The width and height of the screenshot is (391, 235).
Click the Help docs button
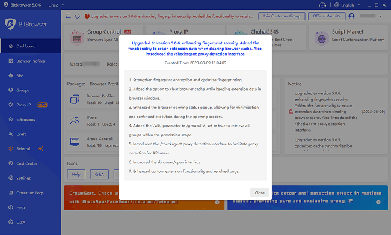point(76,174)
